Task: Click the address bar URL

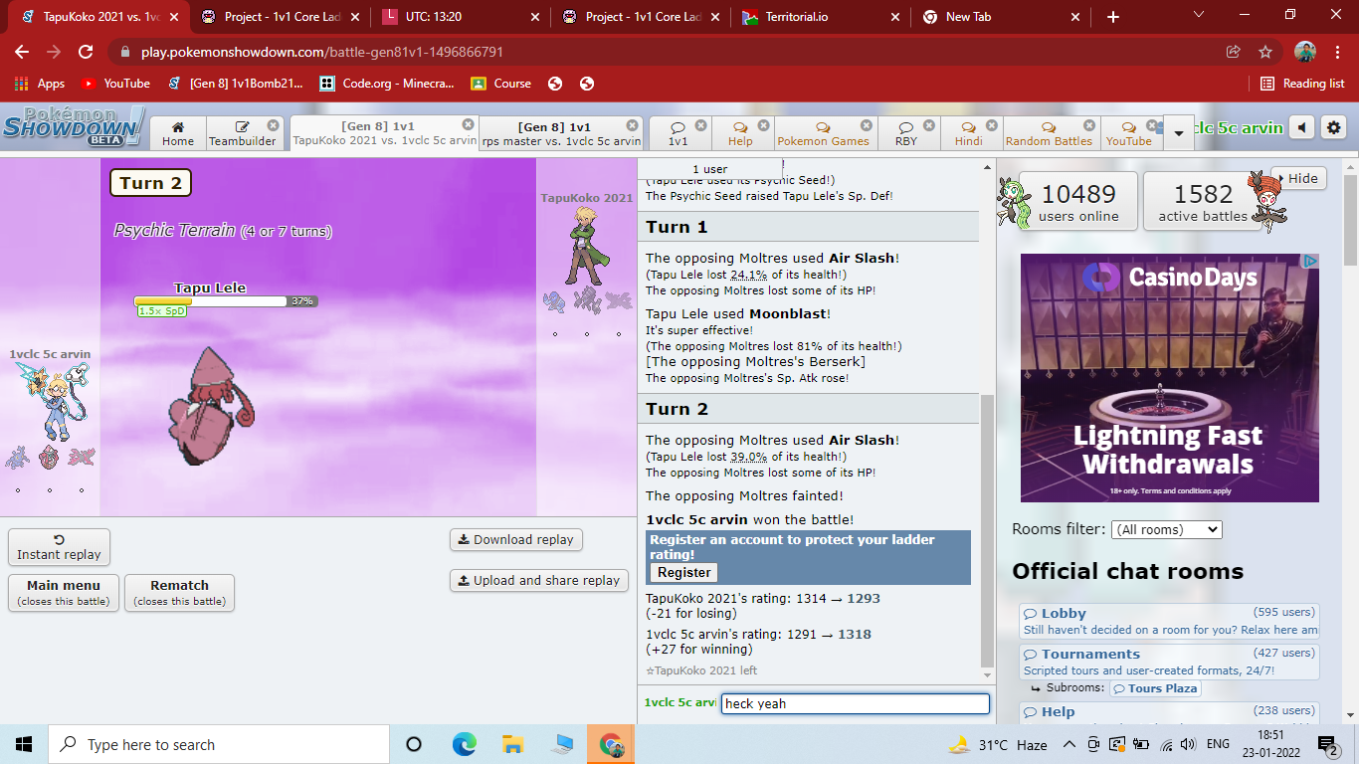Action: pyautogui.click(x=322, y=52)
